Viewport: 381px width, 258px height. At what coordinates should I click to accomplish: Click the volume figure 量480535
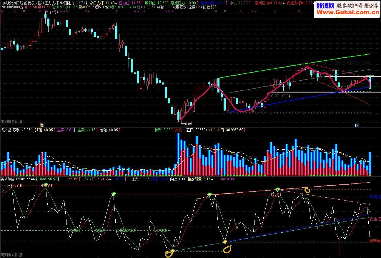pos(86,7)
